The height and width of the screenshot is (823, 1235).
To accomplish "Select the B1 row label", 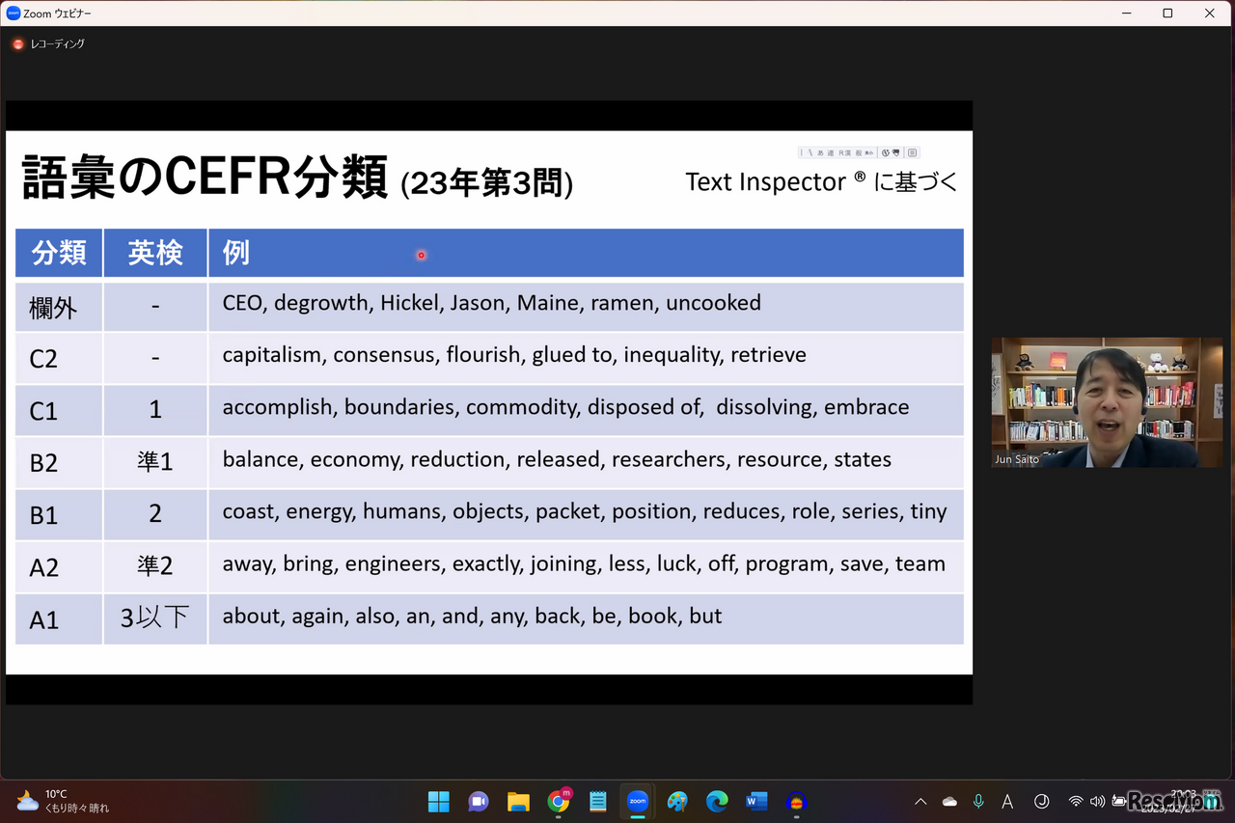I will 44,515.
